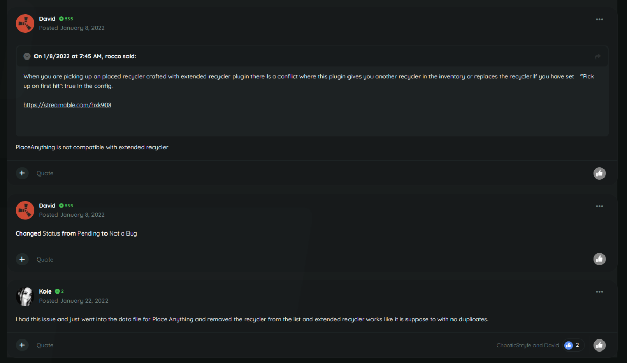Open David's avatar on the status change post
627x363 pixels.
[25, 210]
